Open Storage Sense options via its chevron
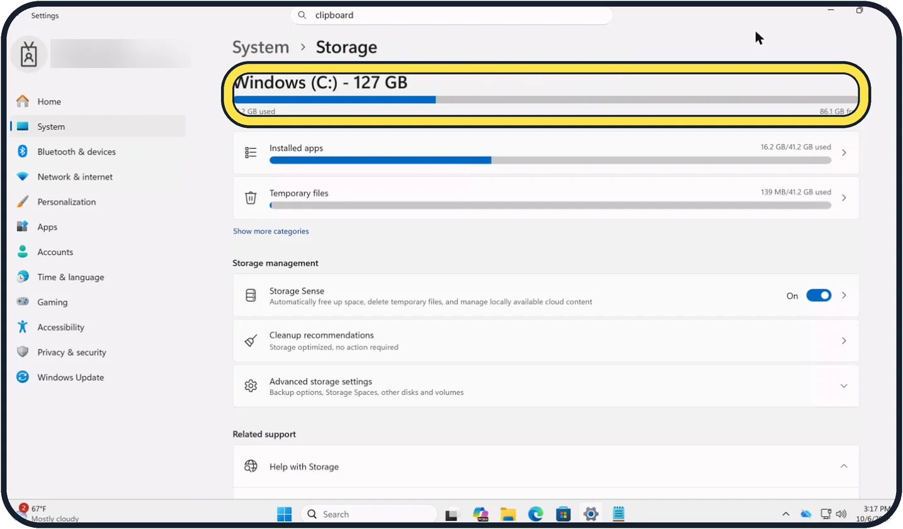Screen dimensions: 903x529 click(844, 295)
